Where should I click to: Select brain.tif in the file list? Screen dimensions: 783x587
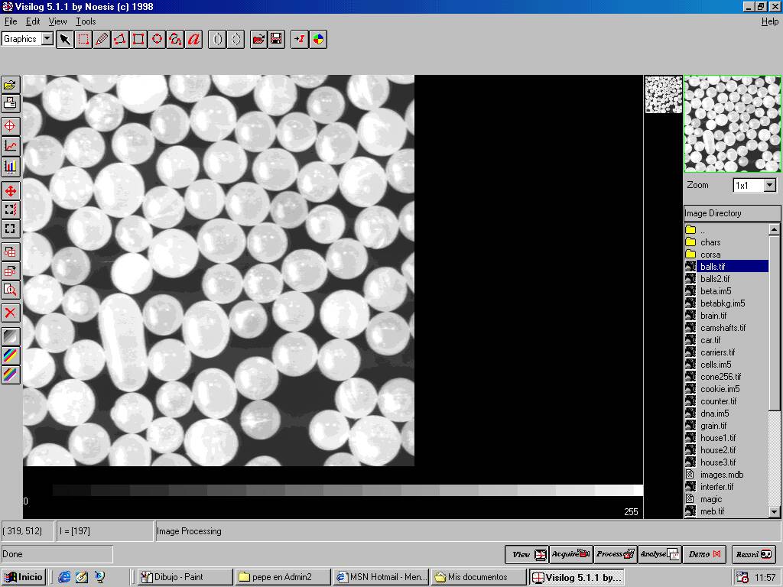tap(713, 316)
